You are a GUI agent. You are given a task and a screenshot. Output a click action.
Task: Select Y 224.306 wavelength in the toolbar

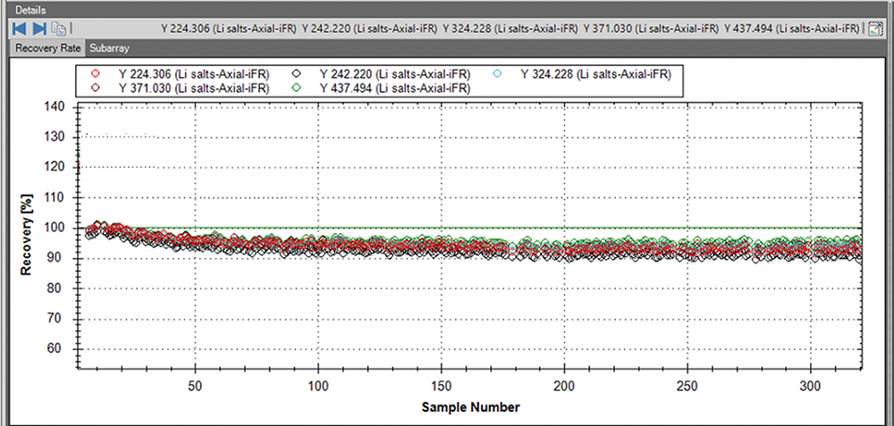point(228,29)
